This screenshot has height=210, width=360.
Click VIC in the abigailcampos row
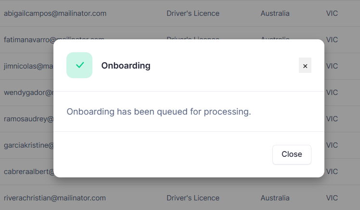332,13
